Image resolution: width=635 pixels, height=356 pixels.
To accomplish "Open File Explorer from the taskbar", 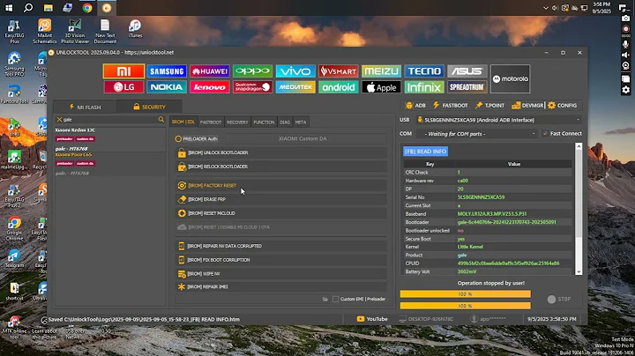I will (49, 8).
